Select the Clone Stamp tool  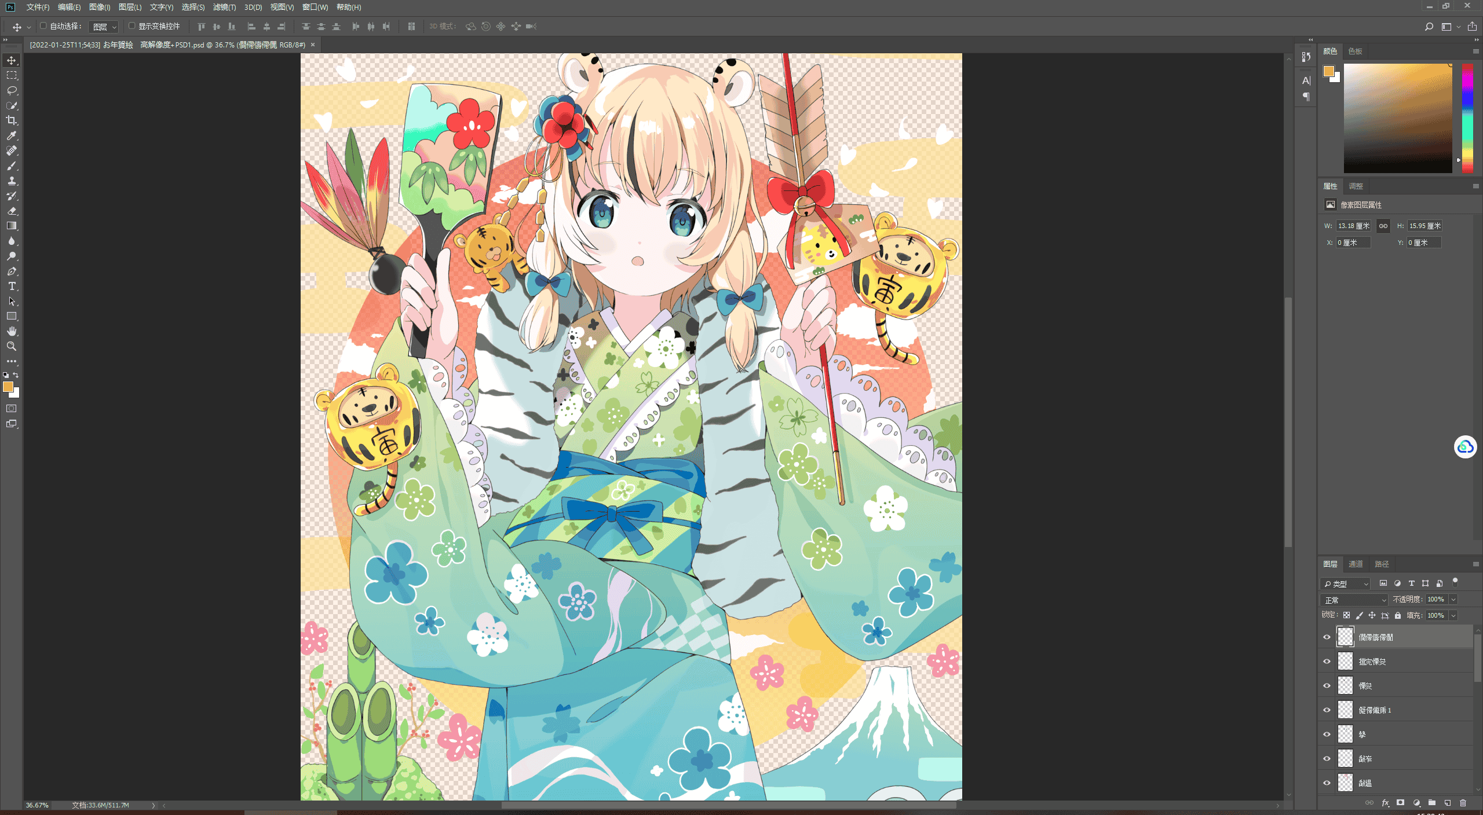tap(12, 181)
